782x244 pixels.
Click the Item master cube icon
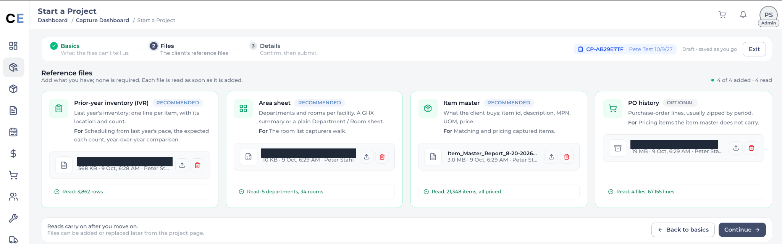click(x=428, y=108)
